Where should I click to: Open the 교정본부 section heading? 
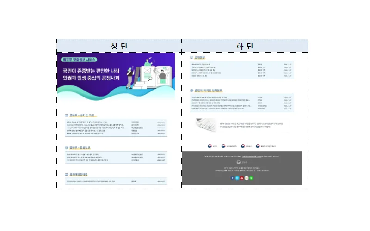200,58
